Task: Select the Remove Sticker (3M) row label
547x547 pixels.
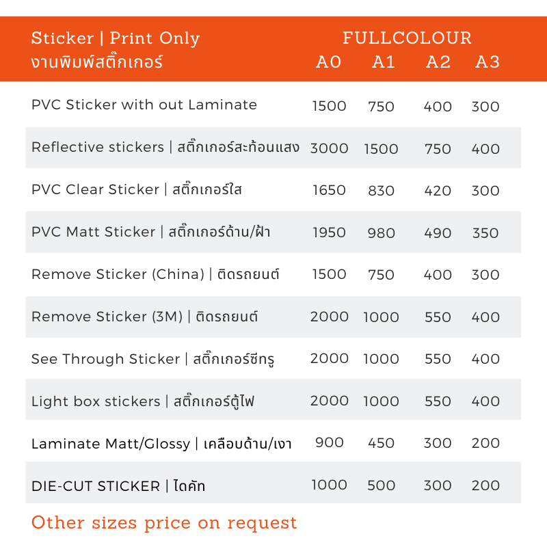Action: pos(144,317)
